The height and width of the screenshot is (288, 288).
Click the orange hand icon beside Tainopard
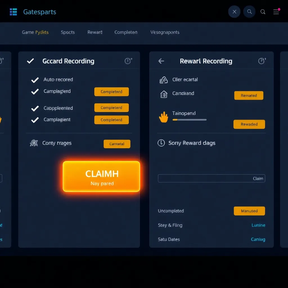pyautogui.click(x=163, y=117)
